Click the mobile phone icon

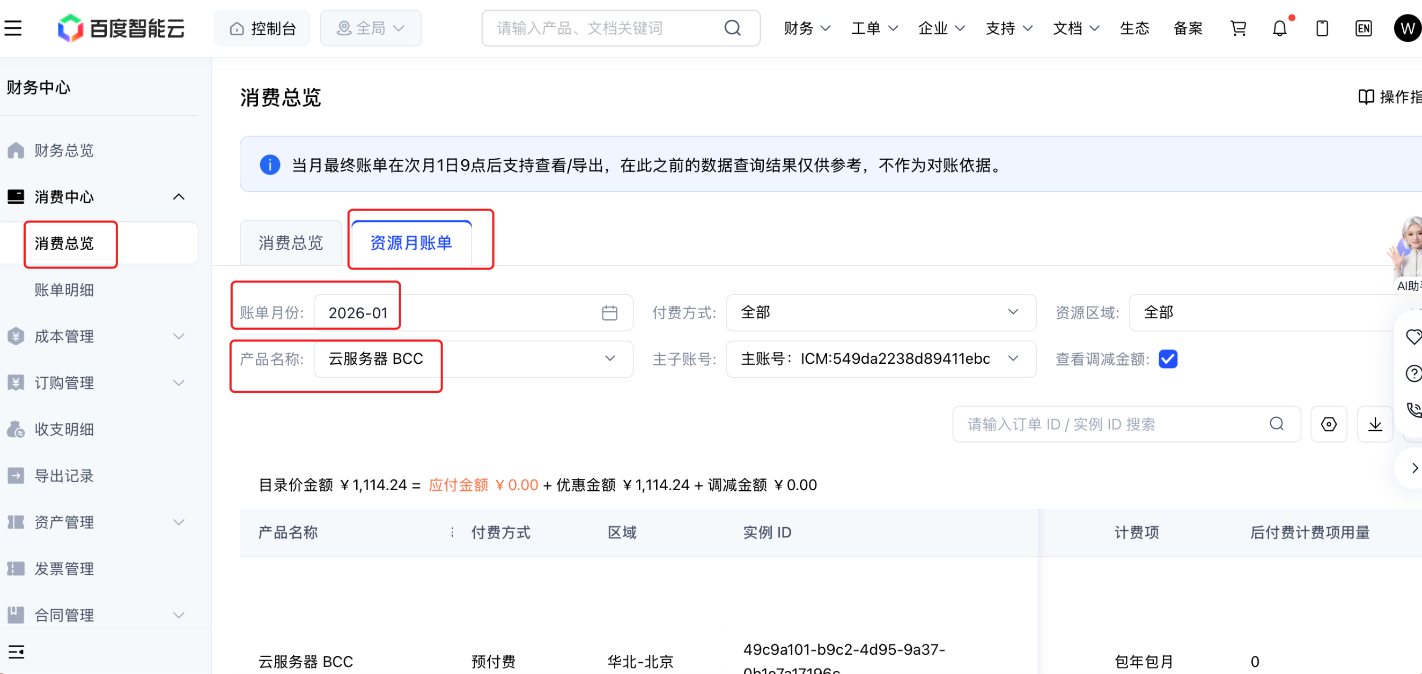tap(1322, 28)
